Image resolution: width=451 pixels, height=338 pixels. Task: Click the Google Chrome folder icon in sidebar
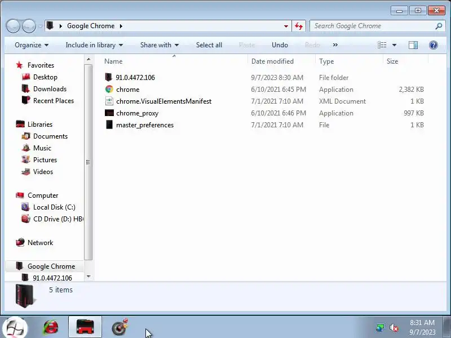[19, 266]
